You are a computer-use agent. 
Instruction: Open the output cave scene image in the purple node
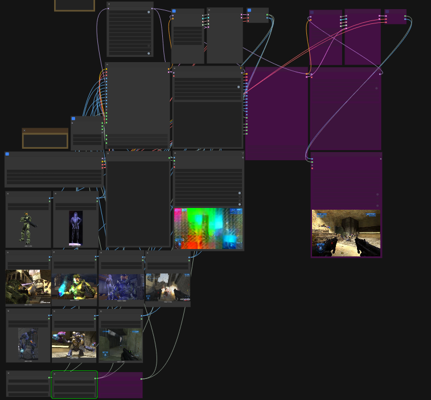346,233
